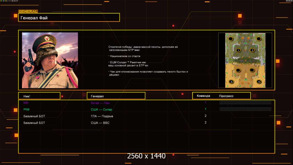
Task: Click the map preview thumbnail
Action: (245, 60)
